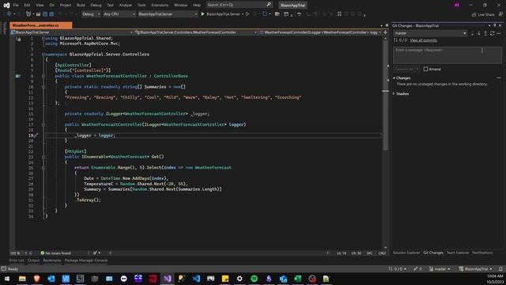Open the Analyze menu
Image resolution: width=506 pixels, height=285 pixels.
pyautogui.click(x=125, y=5)
